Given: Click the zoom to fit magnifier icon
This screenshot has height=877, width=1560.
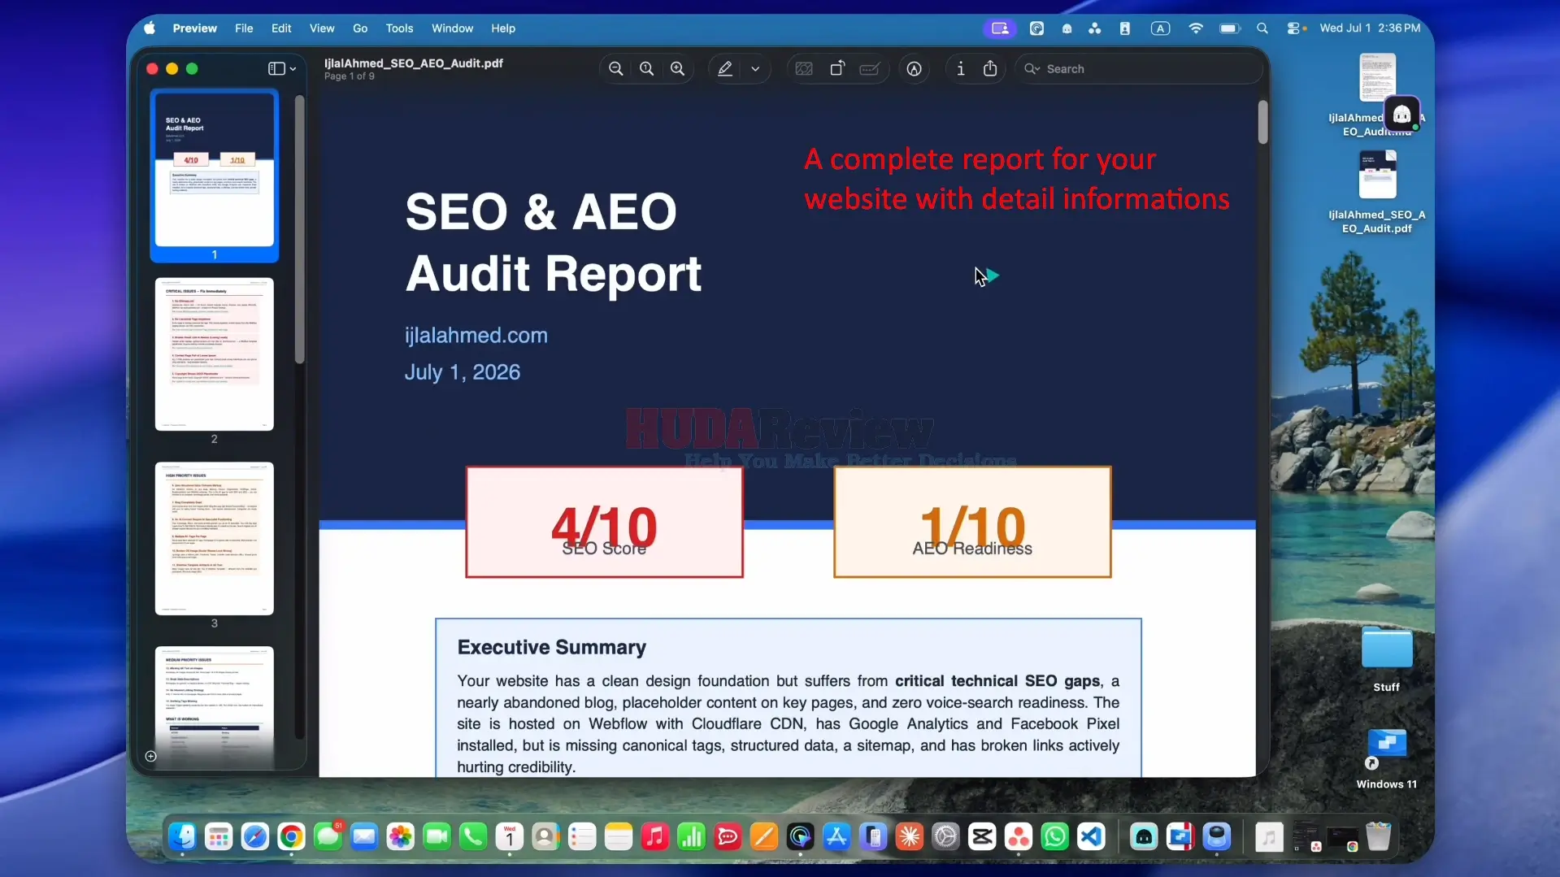Looking at the screenshot, I should pyautogui.click(x=646, y=69).
